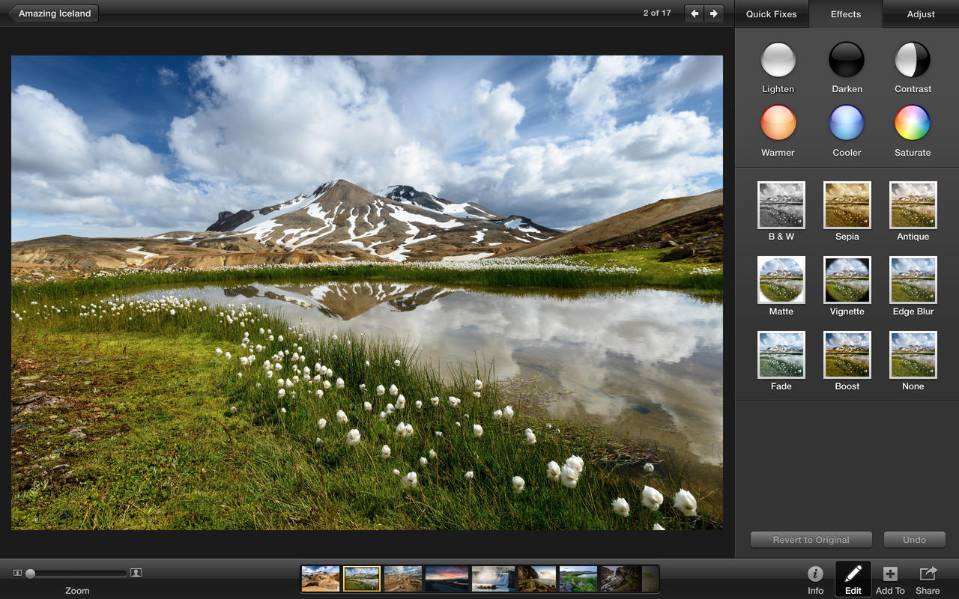Apply the Saturate effect orb
The image size is (959, 599).
[x=913, y=123]
